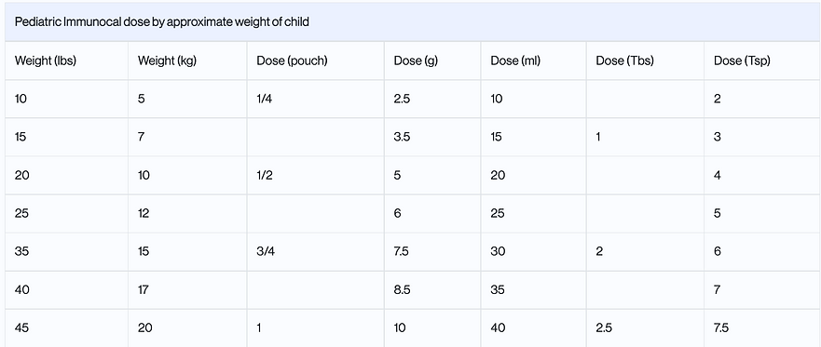
Task: Click the 1/2 pouch dose cell
Action: (x=265, y=175)
